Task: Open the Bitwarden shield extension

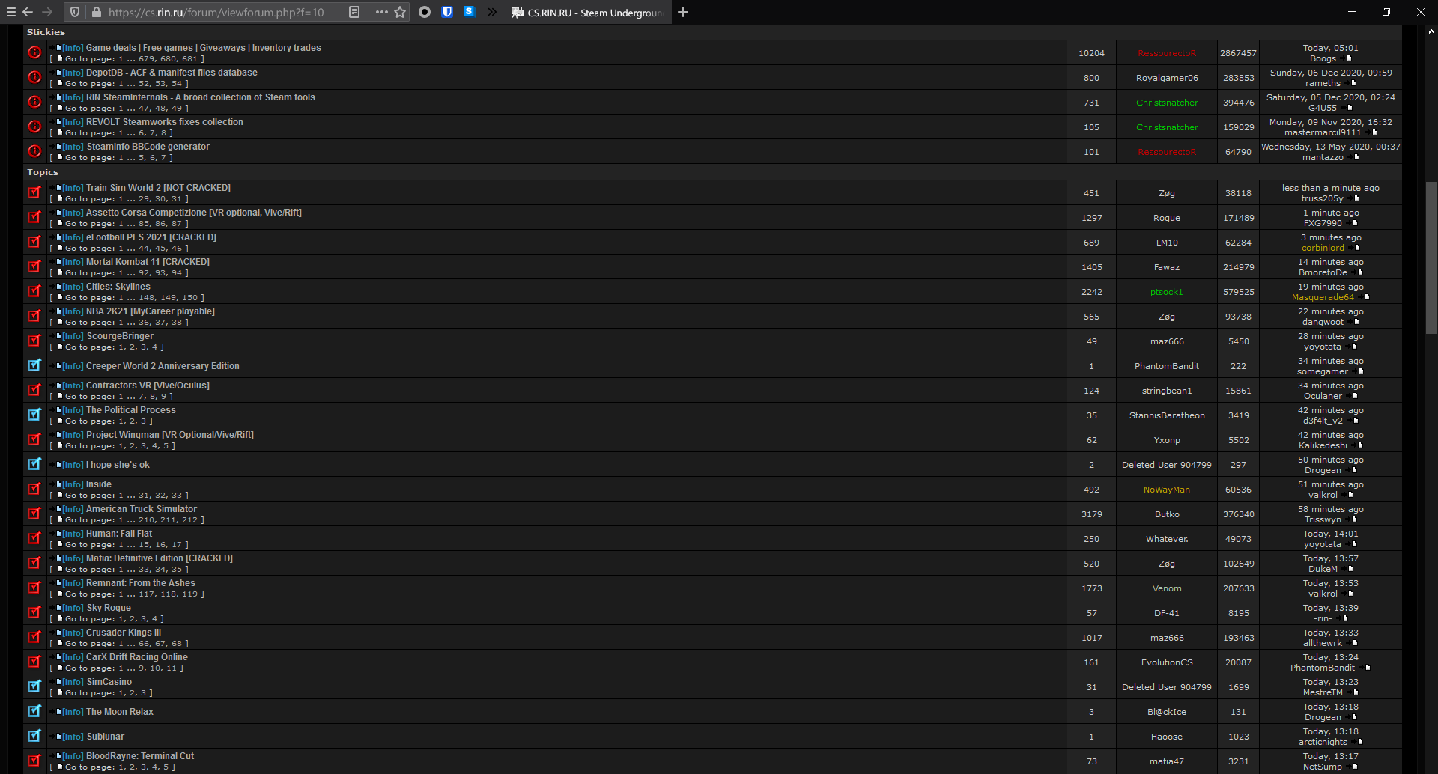Action: tap(447, 12)
